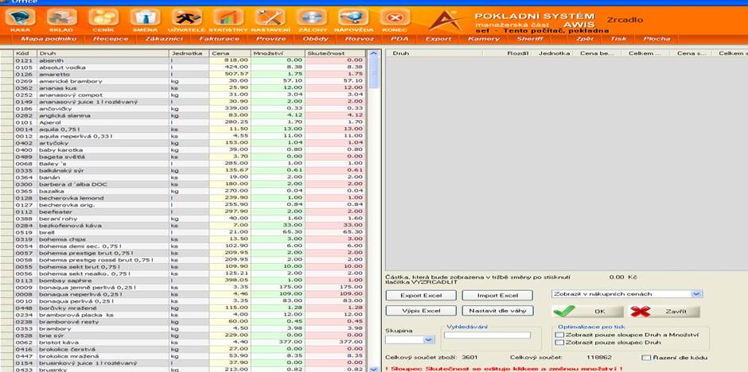
Task: Open the KASA cash register icon
Action: coord(20,17)
